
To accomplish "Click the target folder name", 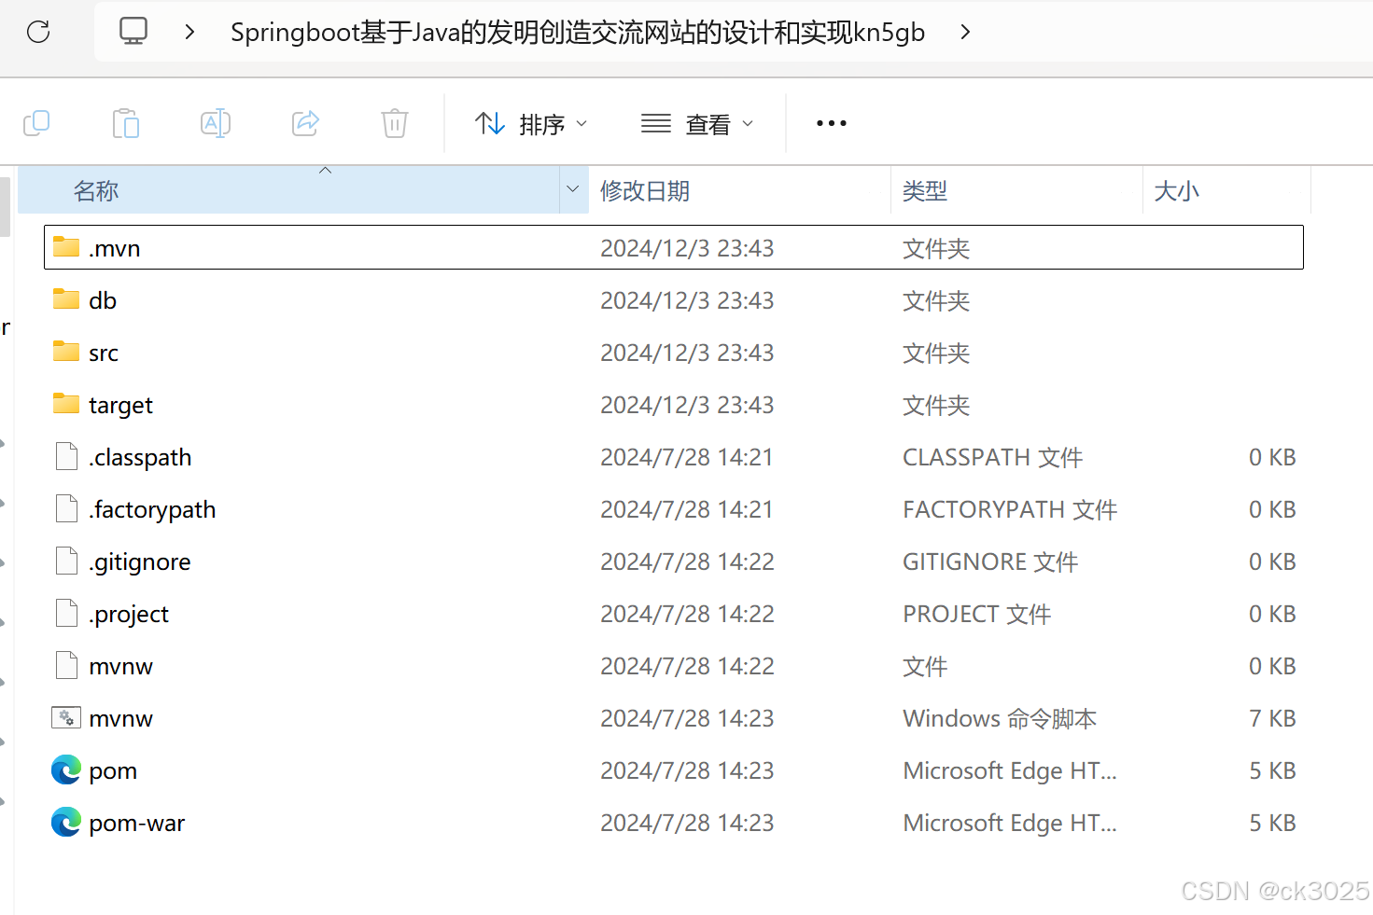I will [x=120, y=406].
